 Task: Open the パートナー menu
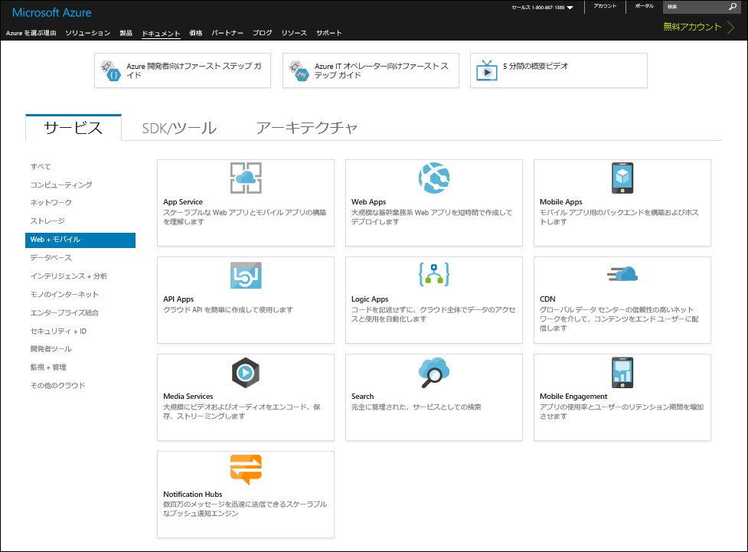(x=227, y=33)
